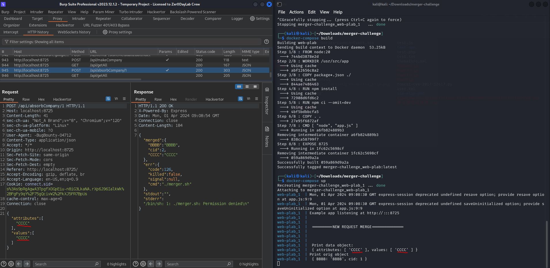Select combined single-pane layout icon
550x268 pixels.
[x=255, y=87]
